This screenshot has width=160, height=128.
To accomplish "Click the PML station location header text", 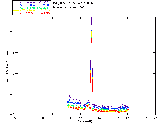I will pos(74,3).
